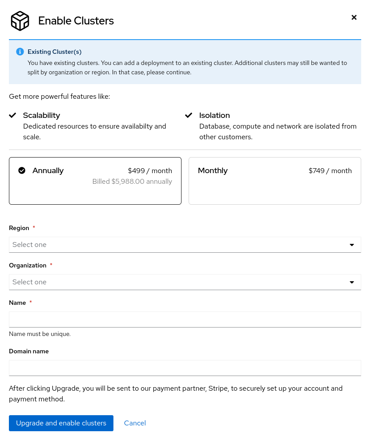Dismiss the dialog with the X icon
The height and width of the screenshot is (441, 371).
[x=354, y=17]
